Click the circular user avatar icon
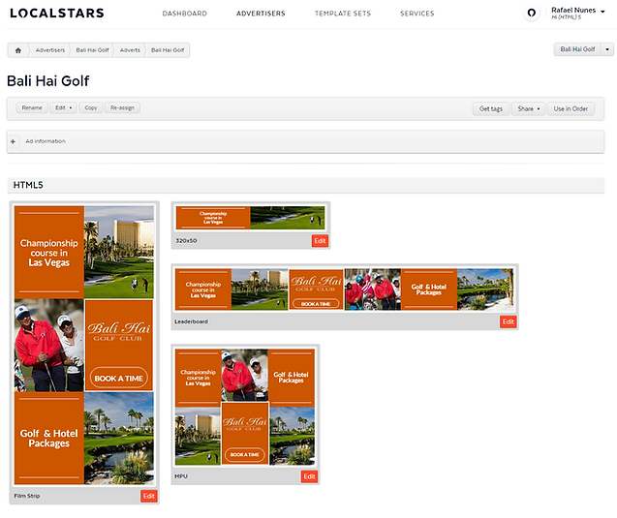This screenshot has height=518, width=617. point(531,13)
